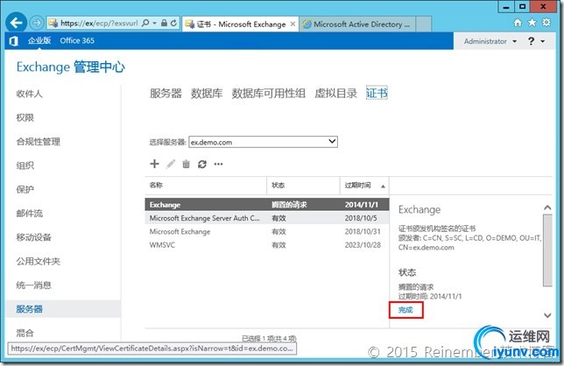Open the Administrator account dropdown

point(490,41)
